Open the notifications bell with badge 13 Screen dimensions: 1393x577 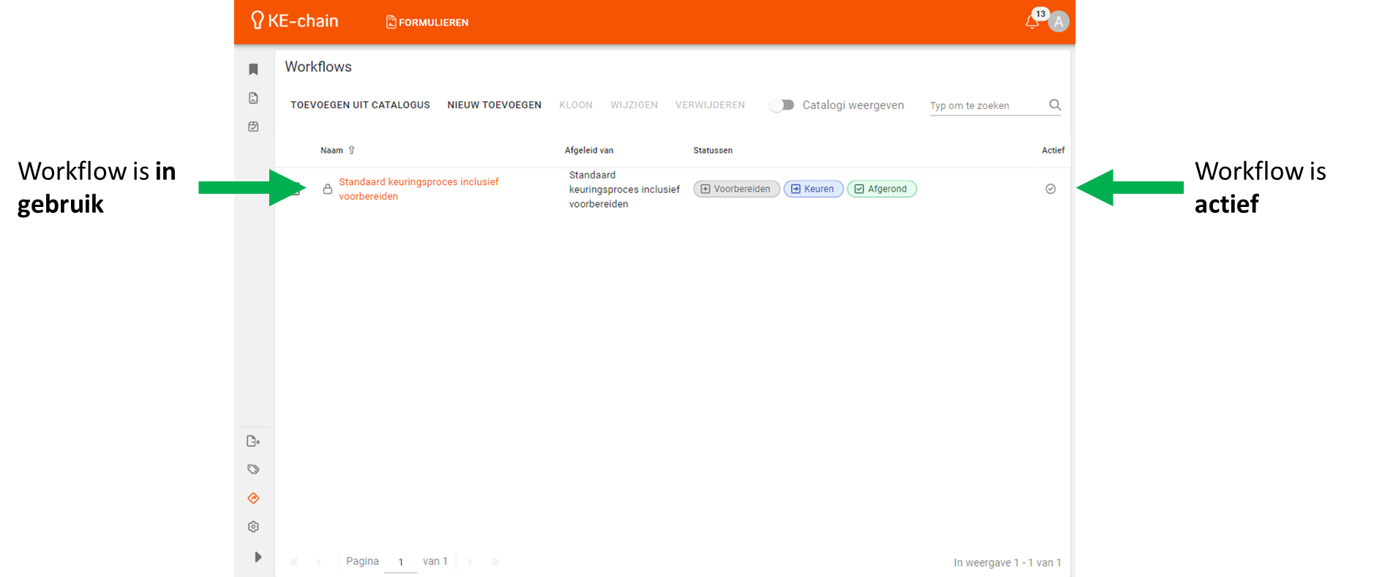(x=1032, y=22)
